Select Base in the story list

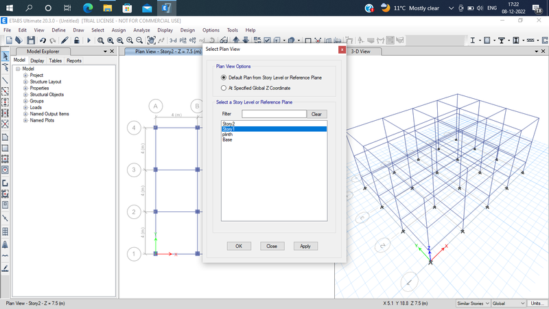click(x=274, y=139)
